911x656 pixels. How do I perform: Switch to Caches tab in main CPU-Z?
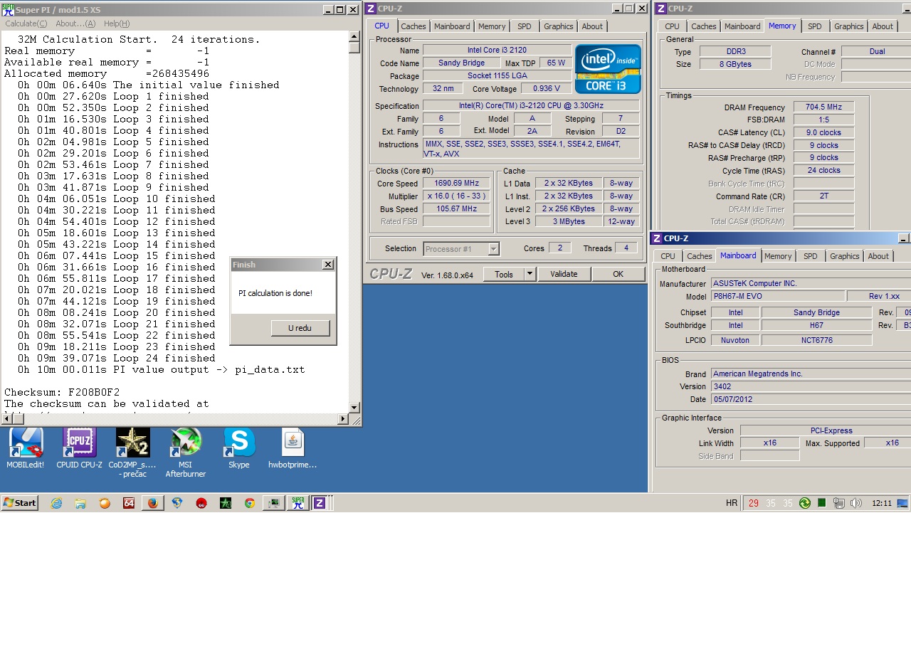(413, 26)
